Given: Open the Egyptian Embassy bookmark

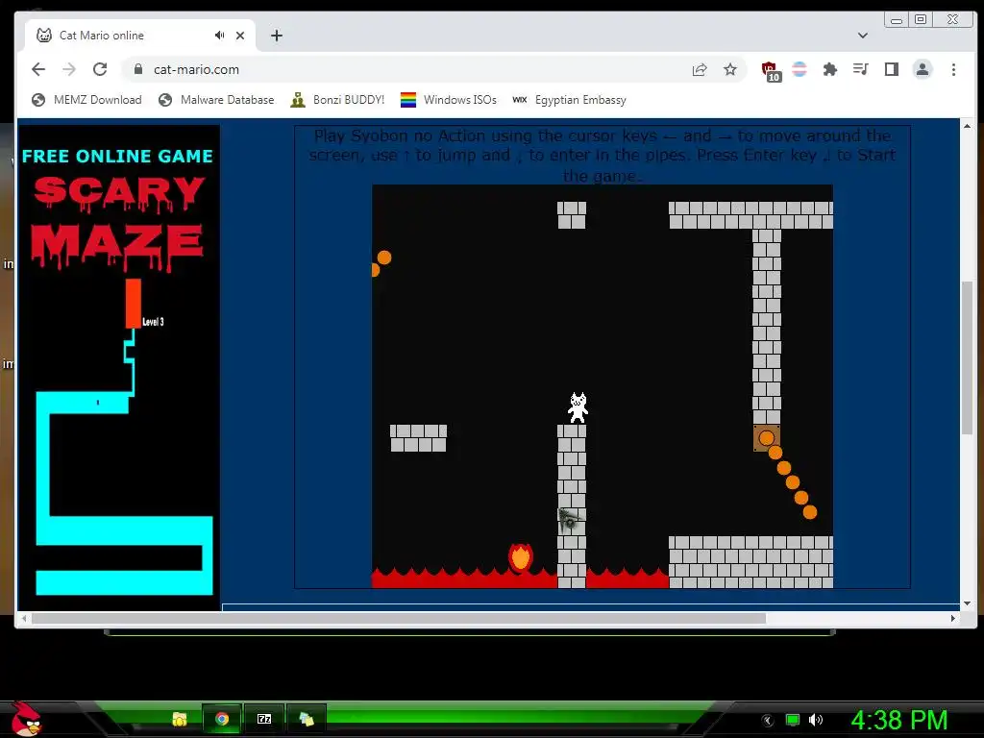Looking at the screenshot, I should pyautogui.click(x=569, y=100).
